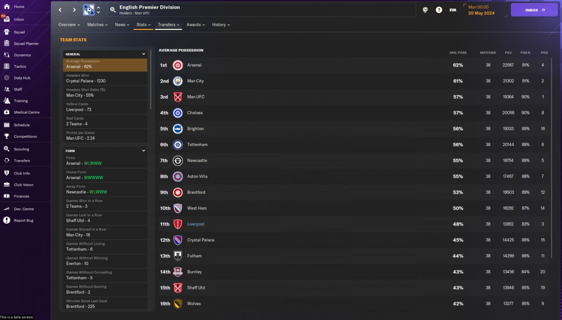This screenshot has height=320, width=562.
Task: Click the Wolves club badge
Action: click(x=178, y=304)
